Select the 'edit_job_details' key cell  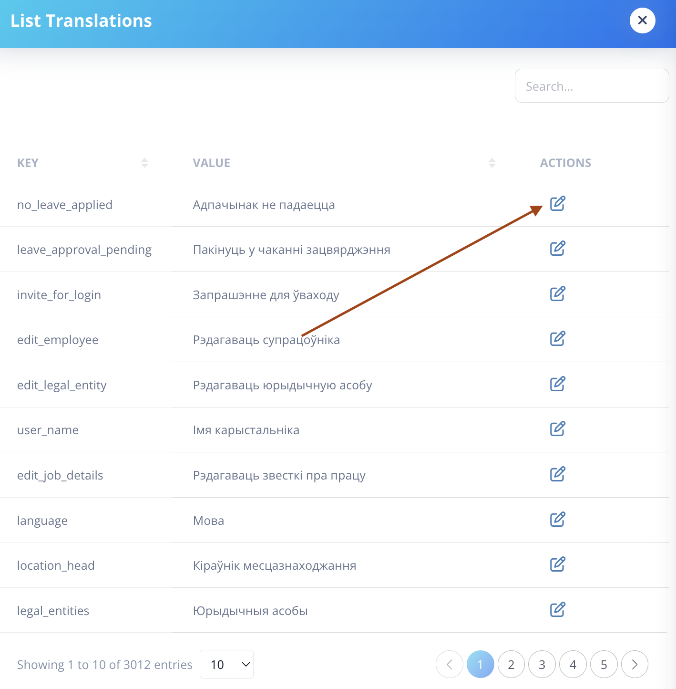(x=60, y=475)
